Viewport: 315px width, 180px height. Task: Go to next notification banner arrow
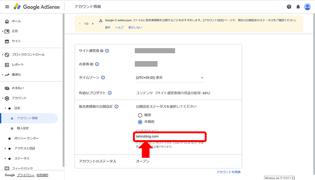(93, 24)
